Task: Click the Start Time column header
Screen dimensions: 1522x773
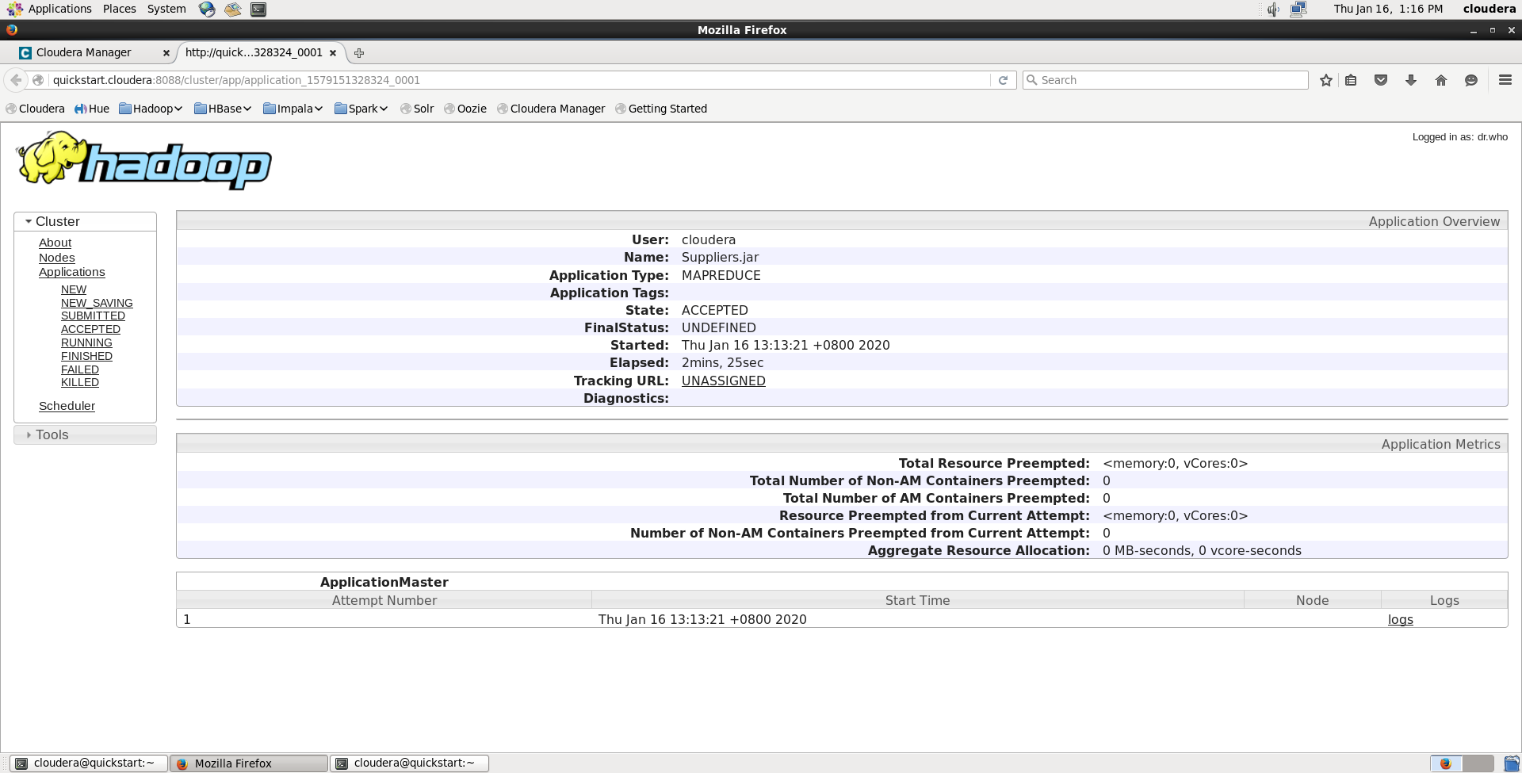Action: pyautogui.click(x=918, y=601)
